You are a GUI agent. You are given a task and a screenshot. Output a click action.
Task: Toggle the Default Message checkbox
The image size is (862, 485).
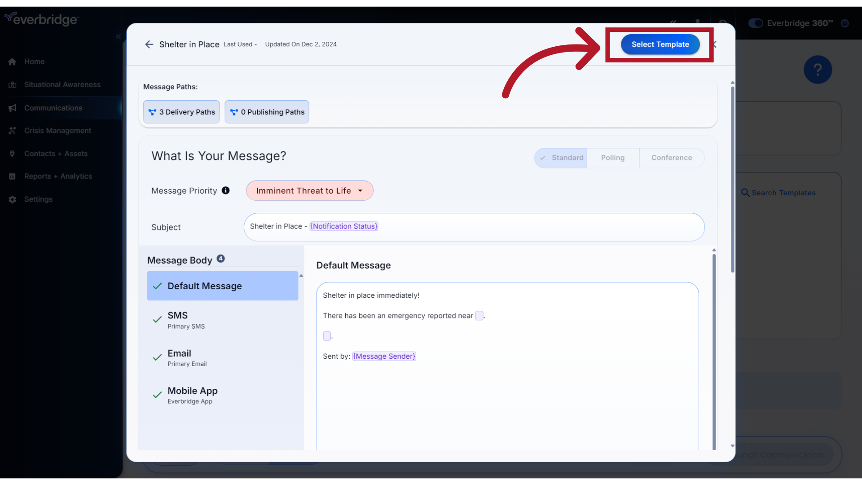(157, 287)
